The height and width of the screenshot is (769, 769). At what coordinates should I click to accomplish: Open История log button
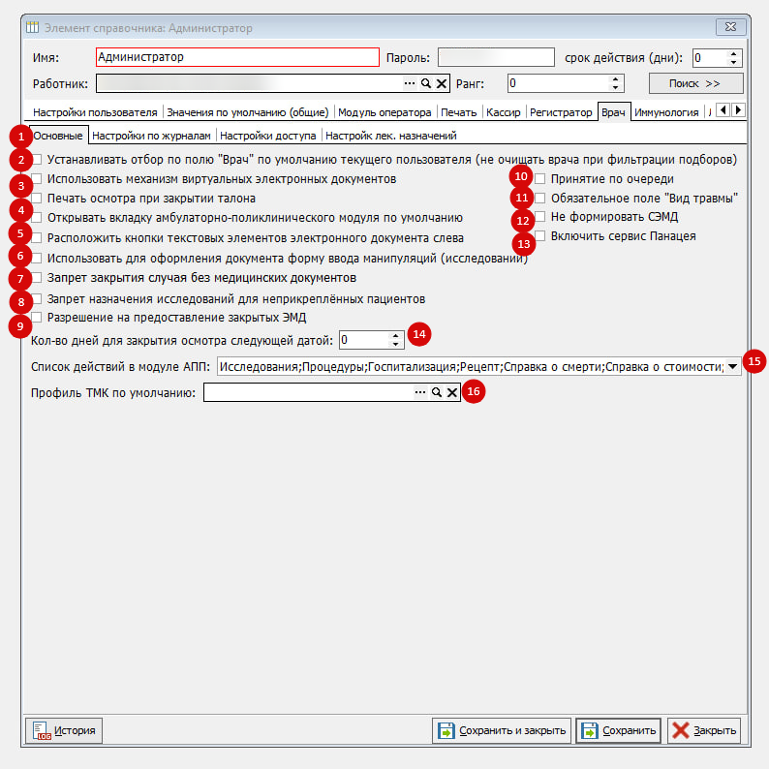tap(64, 730)
